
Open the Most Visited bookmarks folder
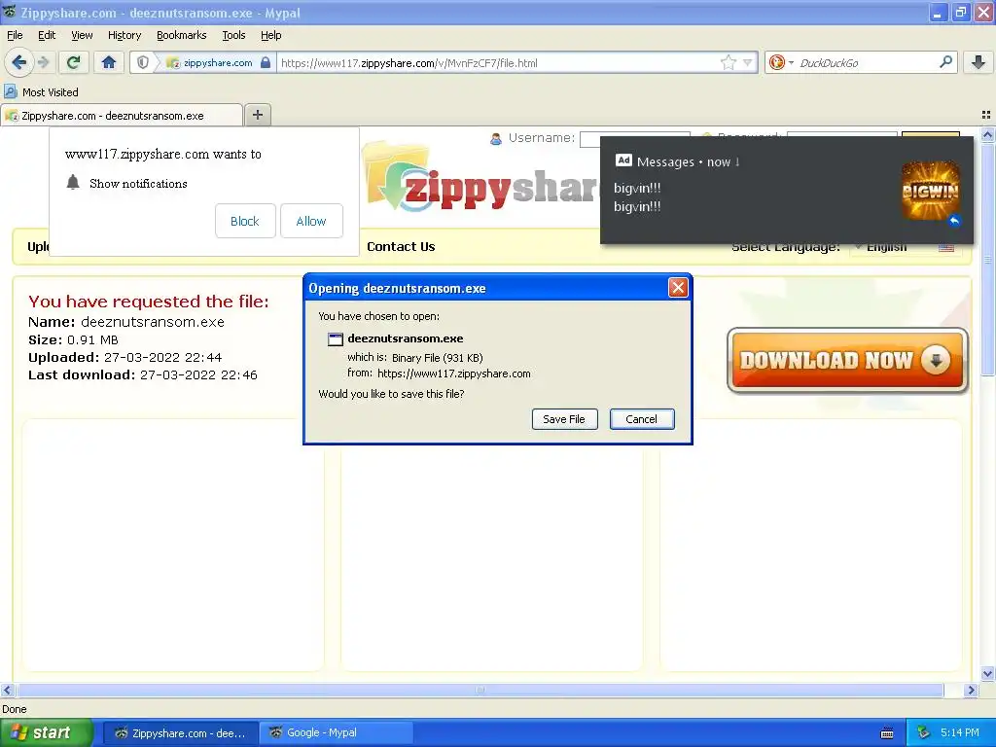click(42, 92)
